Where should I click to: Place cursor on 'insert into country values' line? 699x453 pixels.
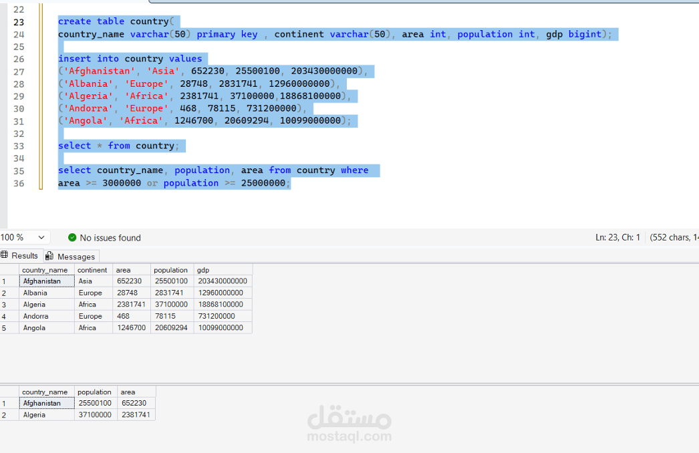click(130, 58)
